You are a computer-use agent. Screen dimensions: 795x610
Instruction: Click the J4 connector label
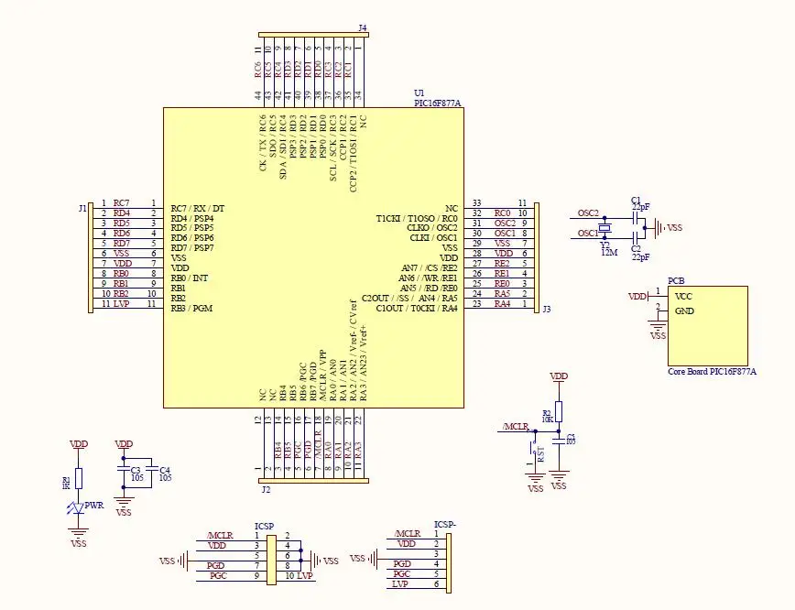coord(363,27)
